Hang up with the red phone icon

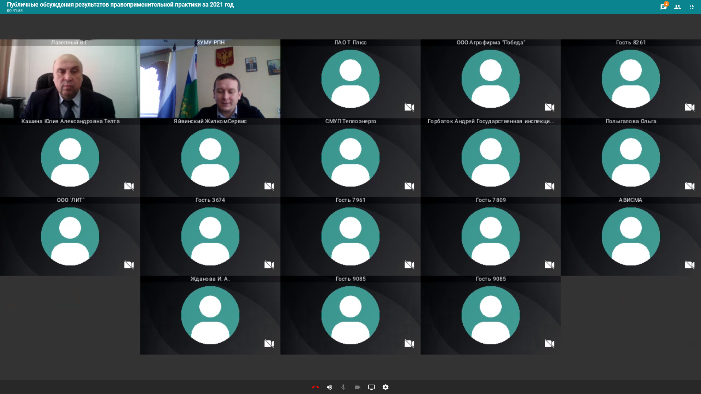(315, 387)
